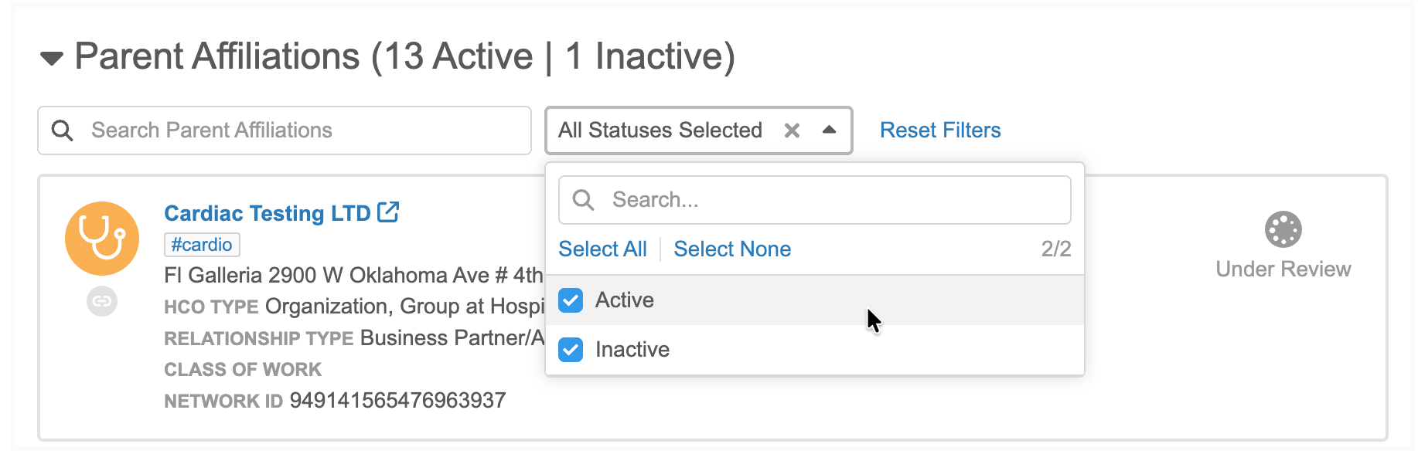This screenshot has height=454, width=1418.
Task: Select the Active option row
Action: (x=815, y=300)
